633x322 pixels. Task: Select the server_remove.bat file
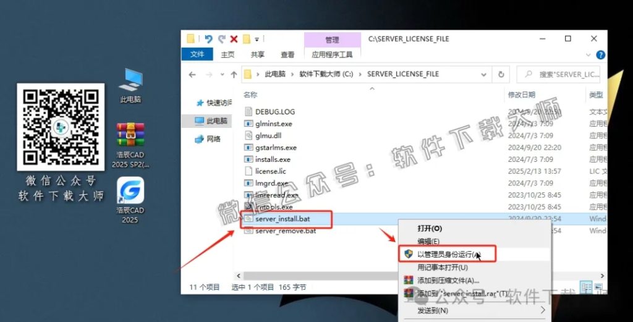click(x=286, y=231)
